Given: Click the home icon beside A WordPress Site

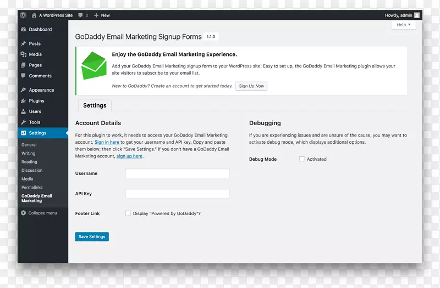Looking at the screenshot, I should click(x=34, y=15).
